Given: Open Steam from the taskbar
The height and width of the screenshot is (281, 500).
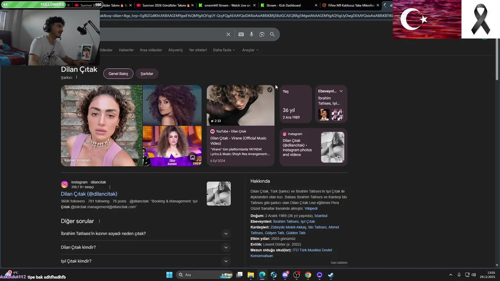Looking at the screenshot, I should tap(331, 275).
